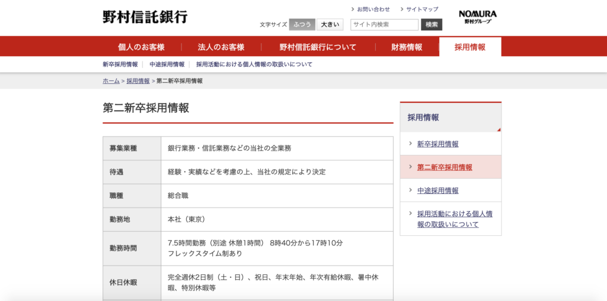This screenshot has height=301, width=607.
Task: Set text size to ふつう
Action: tap(302, 25)
